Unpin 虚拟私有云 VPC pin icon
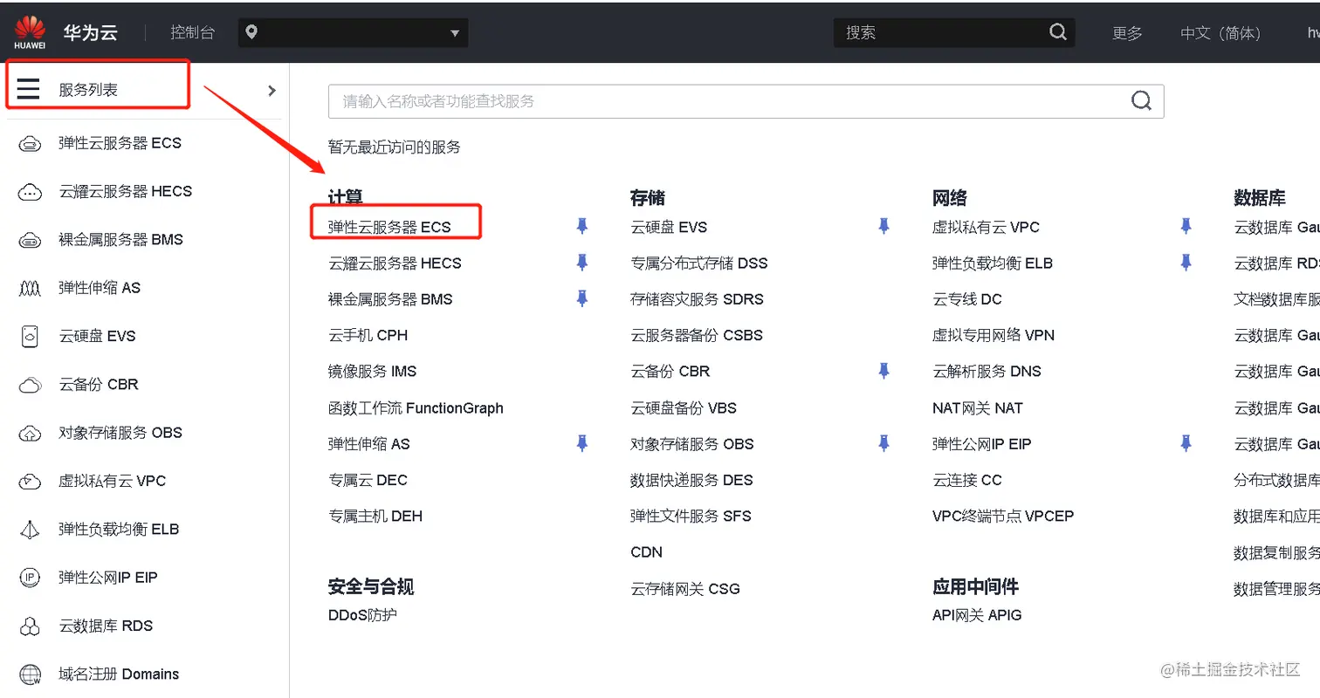This screenshot has width=1320, height=698. (x=1186, y=226)
